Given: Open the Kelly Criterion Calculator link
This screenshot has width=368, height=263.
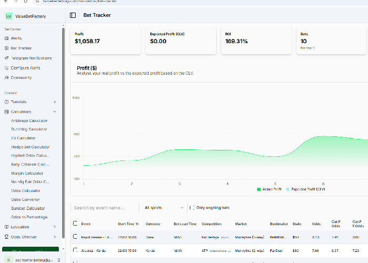Looking at the screenshot, I should [x=30, y=164].
